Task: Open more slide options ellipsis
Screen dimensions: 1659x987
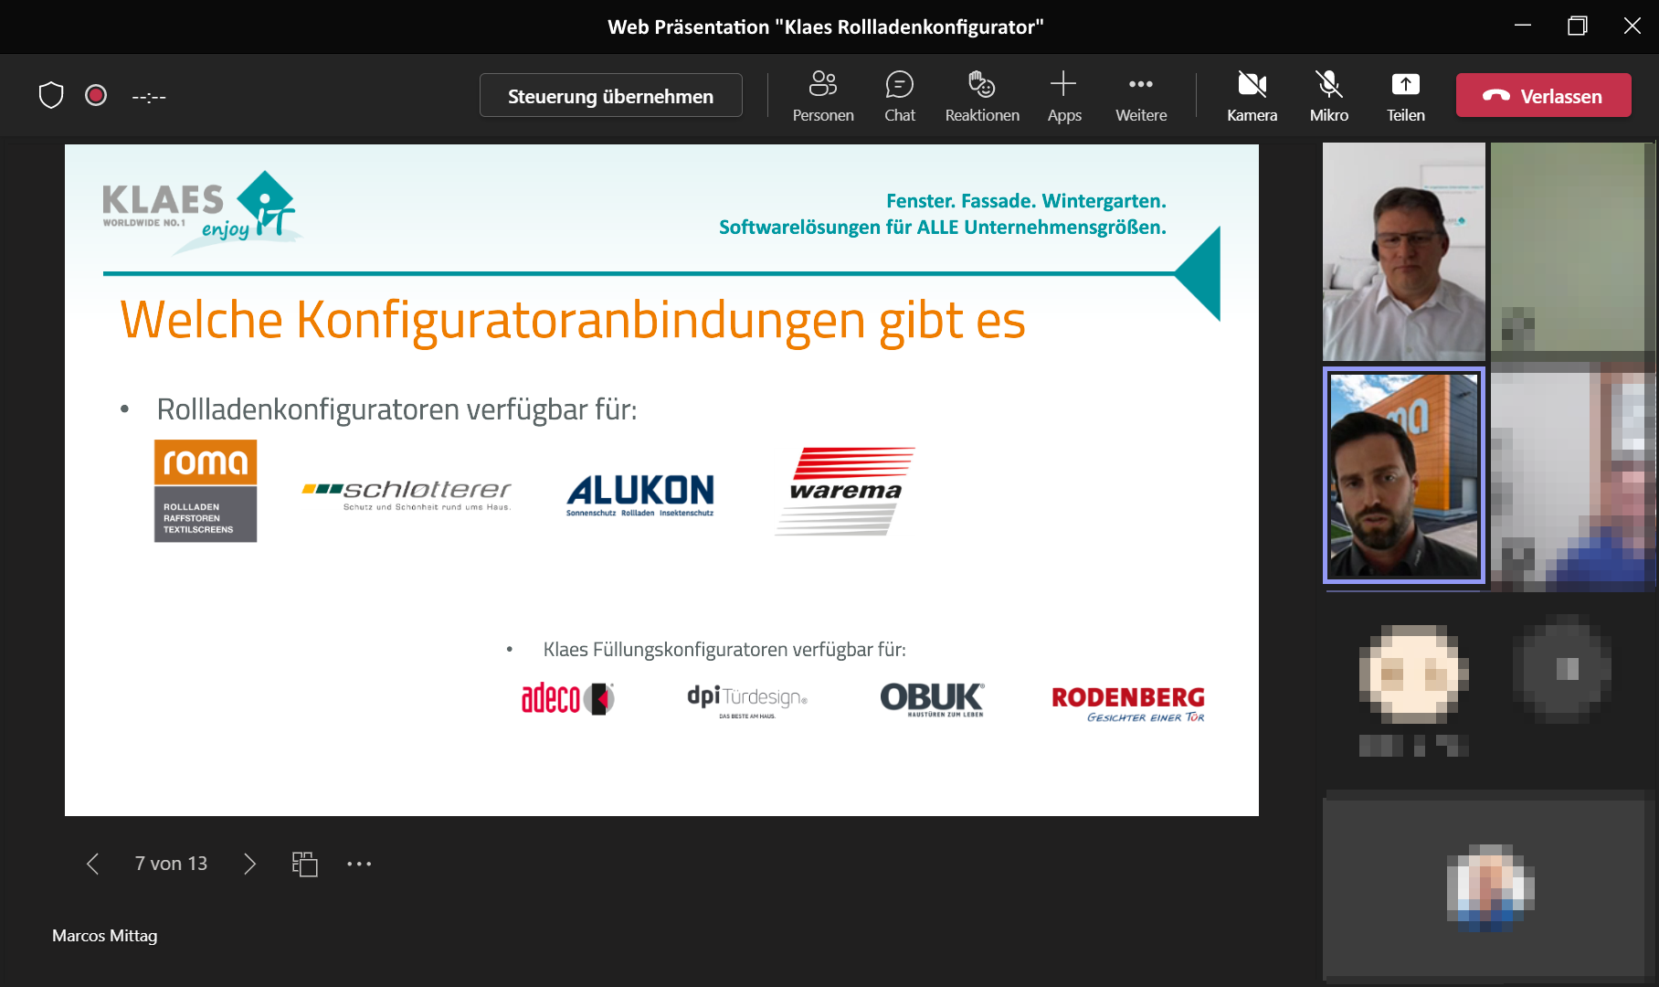Action: coord(359,864)
